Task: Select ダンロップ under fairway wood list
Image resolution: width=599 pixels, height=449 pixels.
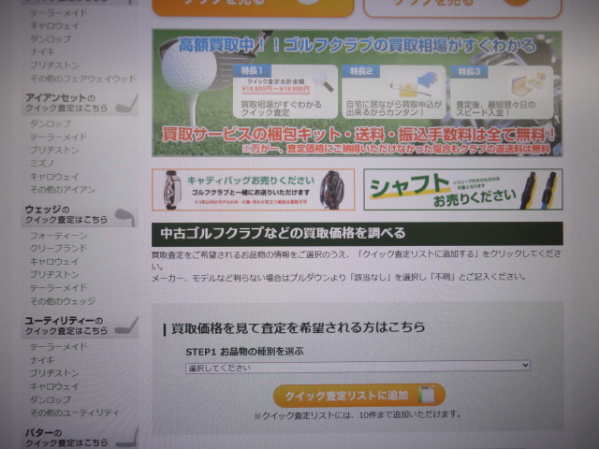Action: click(51, 39)
